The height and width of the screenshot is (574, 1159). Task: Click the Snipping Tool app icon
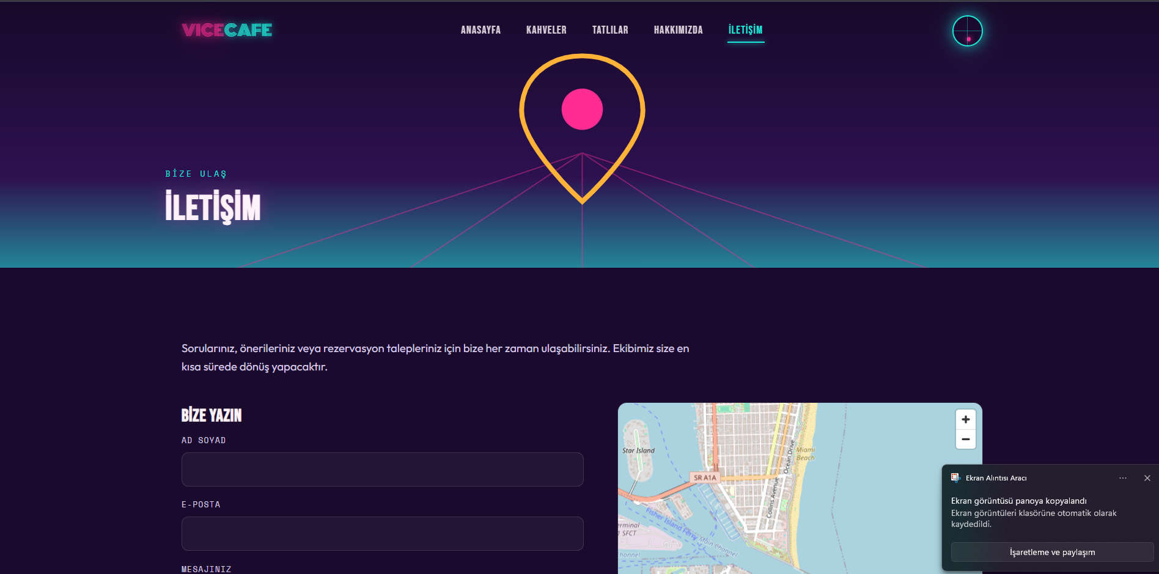956,478
